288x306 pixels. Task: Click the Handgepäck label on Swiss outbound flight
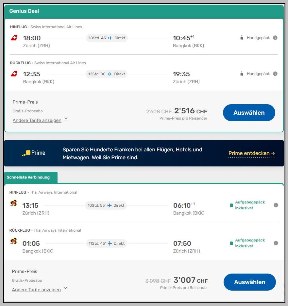click(258, 38)
